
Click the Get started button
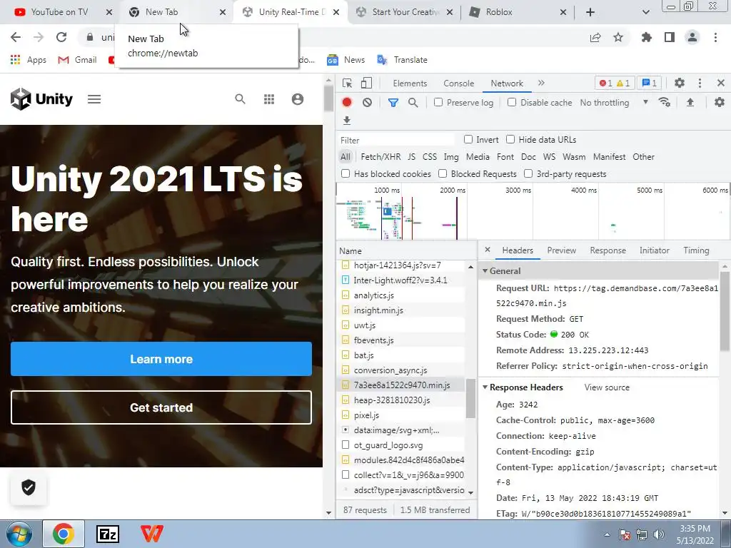(x=161, y=407)
